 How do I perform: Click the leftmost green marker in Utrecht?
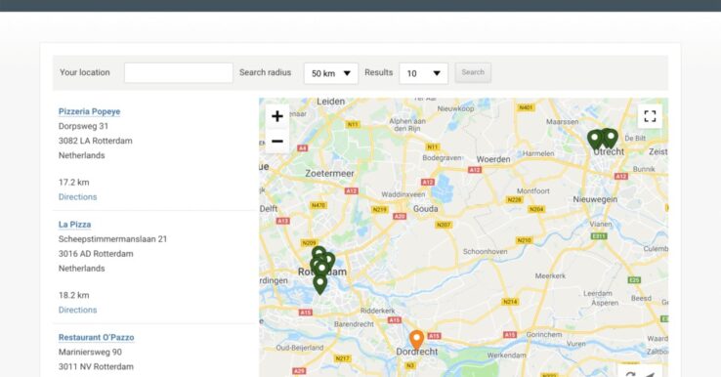coord(595,140)
